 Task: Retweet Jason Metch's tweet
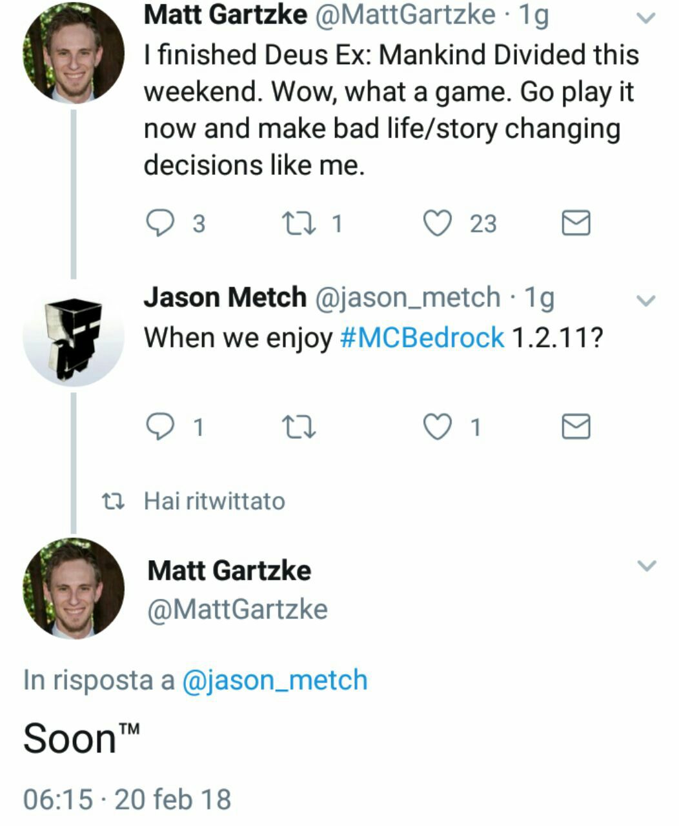pyautogui.click(x=299, y=427)
